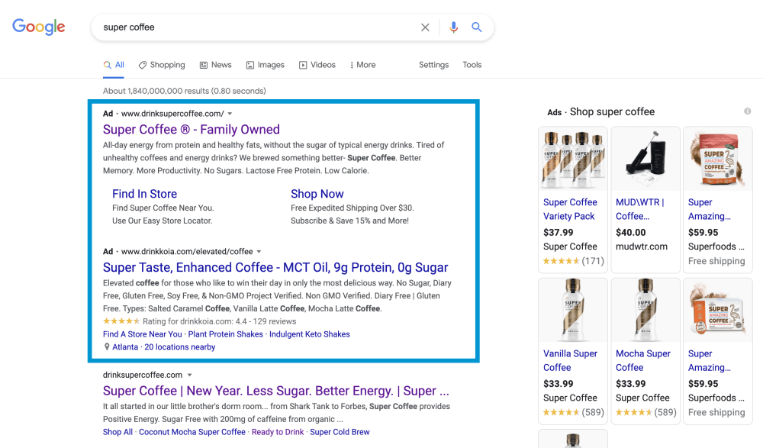Click the microphone voice search icon
This screenshot has height=448, width=763.
pos(453,27)
